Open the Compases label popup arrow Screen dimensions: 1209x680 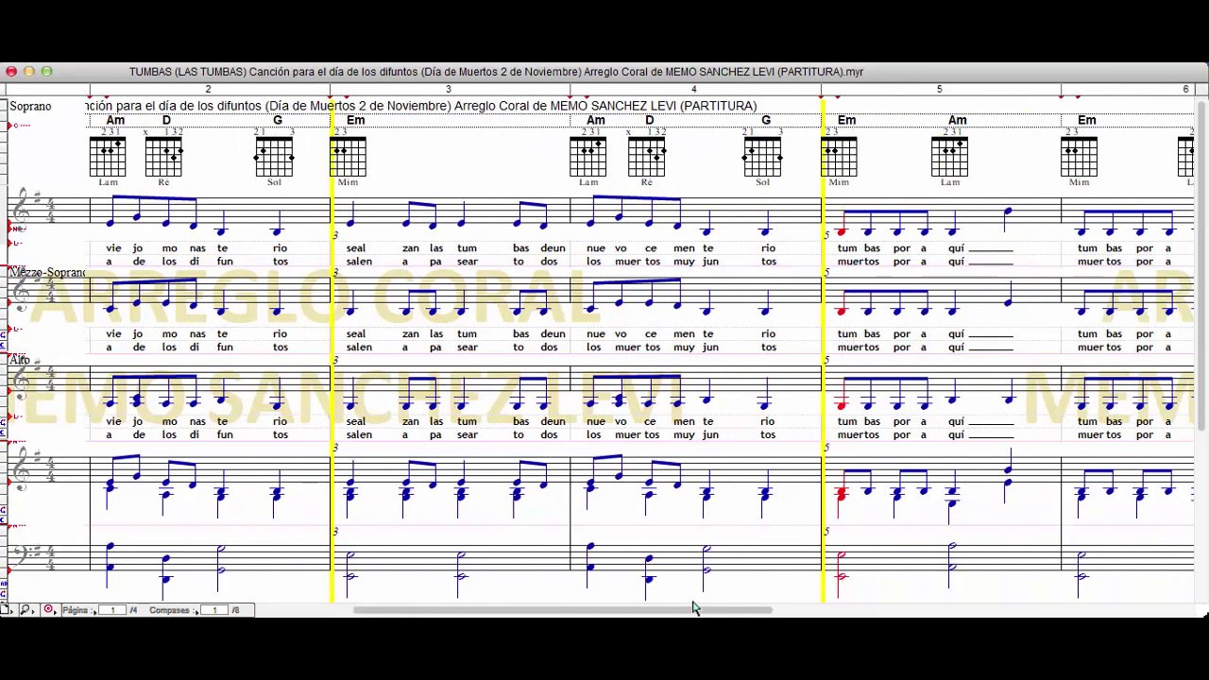196,611
